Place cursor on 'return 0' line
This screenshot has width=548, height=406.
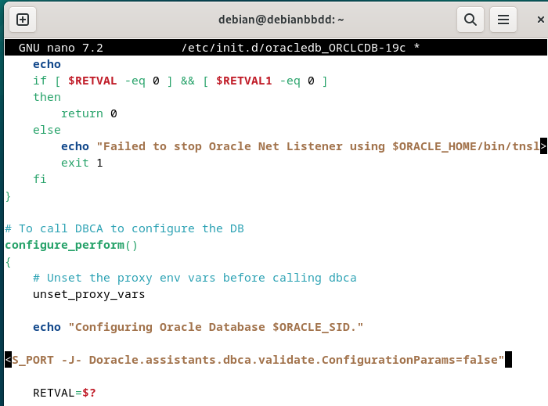[x=89, y=113]
